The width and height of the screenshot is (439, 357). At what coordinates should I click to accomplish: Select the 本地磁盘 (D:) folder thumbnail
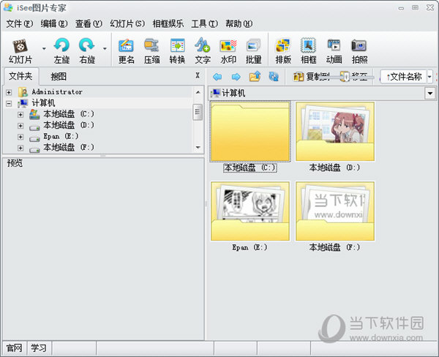point(335,132)
